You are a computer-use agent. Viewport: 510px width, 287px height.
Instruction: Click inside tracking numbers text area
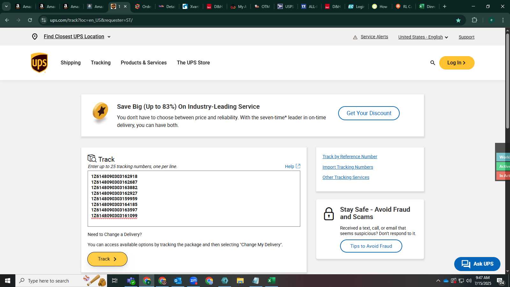coord(194,199)
